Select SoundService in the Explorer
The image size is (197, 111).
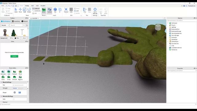pyautogui.click(x=175, y=44)
